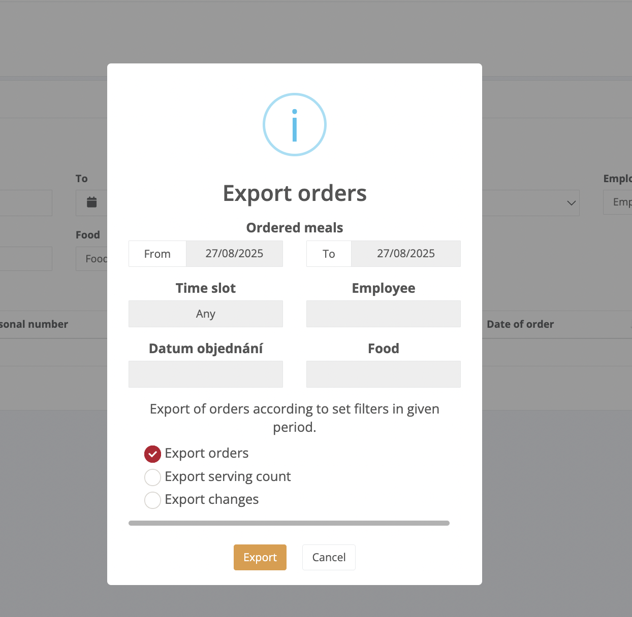Click the From date field 27/08/2025
The image size is (632, 617).
(x=234, y=254)
